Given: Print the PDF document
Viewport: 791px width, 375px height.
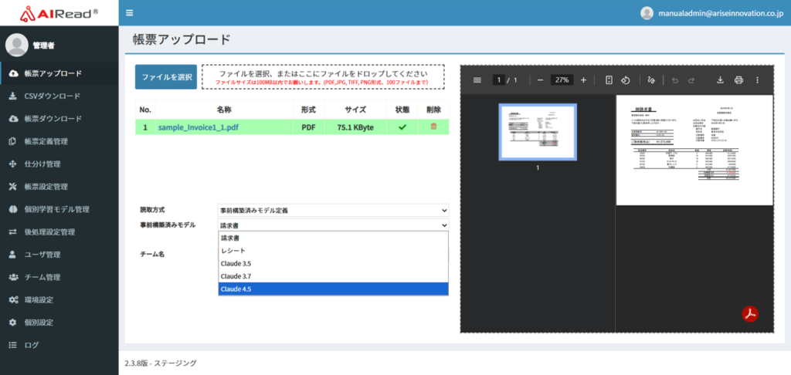Looking at the screenshot, I should point(738,80).
